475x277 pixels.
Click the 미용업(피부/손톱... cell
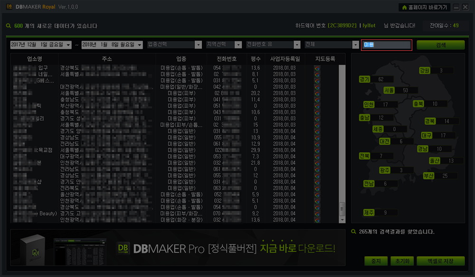tap(181, 125)
